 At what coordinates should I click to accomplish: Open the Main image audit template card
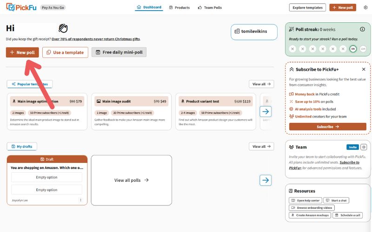pyautogui.click(x=131, y=111)
